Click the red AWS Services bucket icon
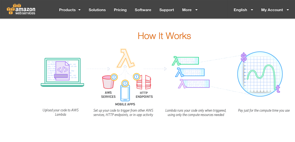The width and height of the screenshot is (295, 142). pos(108,82)
